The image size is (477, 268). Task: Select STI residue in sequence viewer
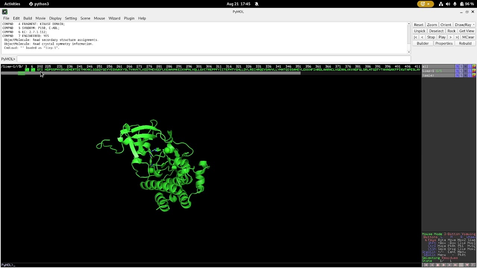(40, 70)
